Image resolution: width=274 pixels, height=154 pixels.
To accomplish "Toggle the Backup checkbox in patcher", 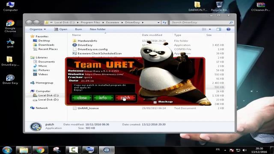I will 155,102.
